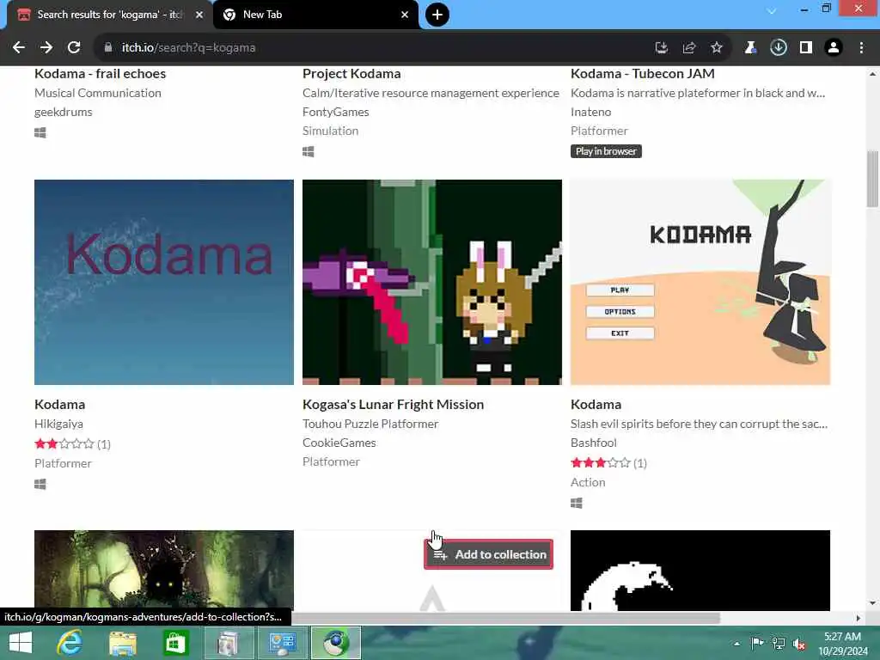Screen dimensions: 880x660
Task: Go back with browser back arrow
Action: click(19, 48)
